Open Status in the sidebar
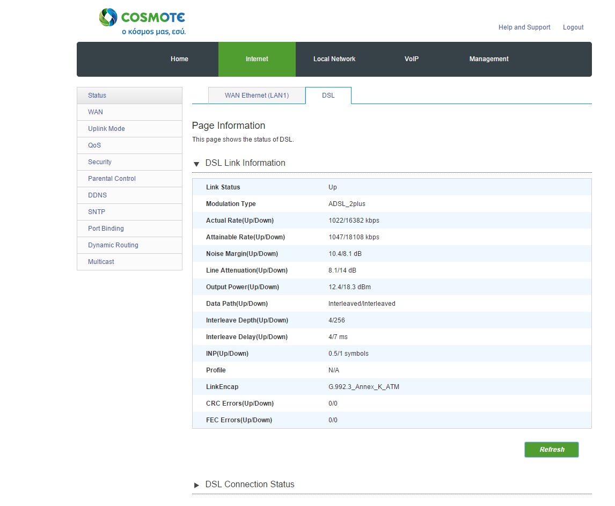The image size is (615, 506). click(x=129, y=96)
